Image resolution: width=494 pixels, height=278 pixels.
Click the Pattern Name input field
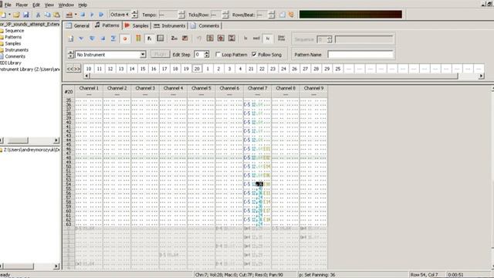point(360,55)
